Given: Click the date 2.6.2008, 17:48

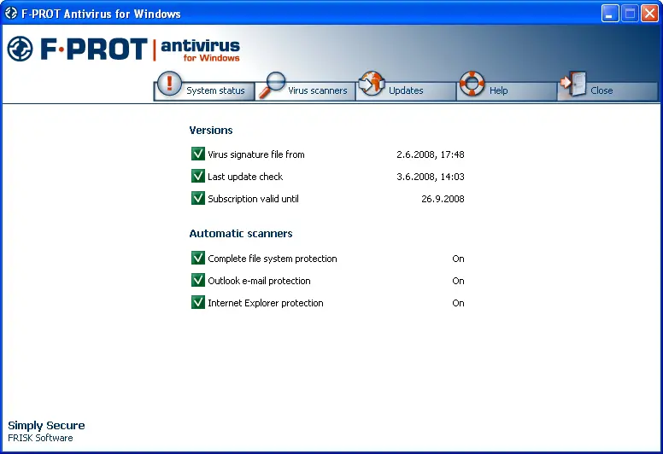Looking at the screenshot, I should [431, 154].
